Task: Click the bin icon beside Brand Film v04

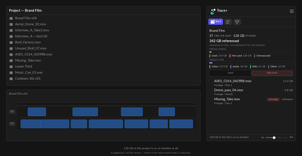Action: point(11,18)
